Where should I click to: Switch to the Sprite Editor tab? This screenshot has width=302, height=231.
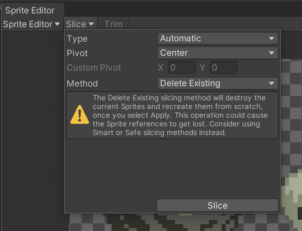click(x=30, y=10)
